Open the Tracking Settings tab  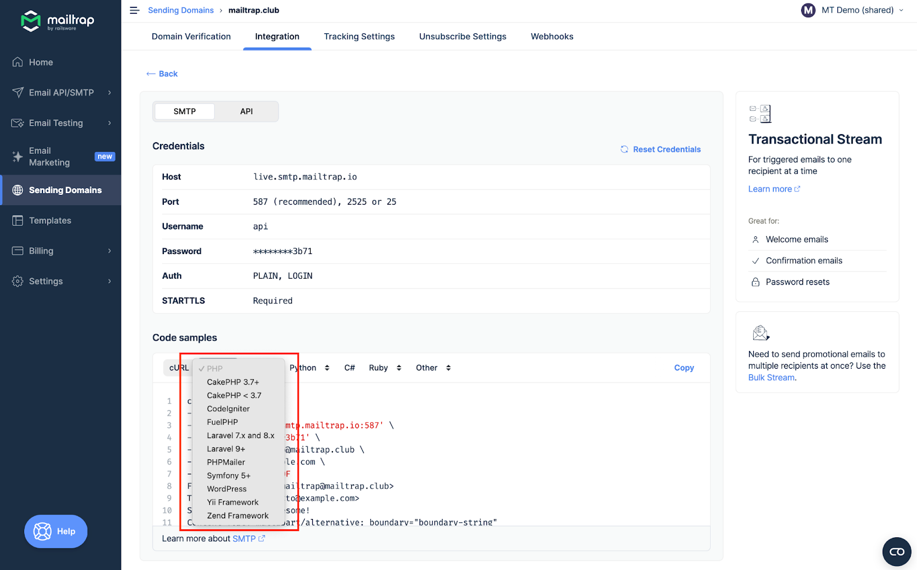coord(359,37)
